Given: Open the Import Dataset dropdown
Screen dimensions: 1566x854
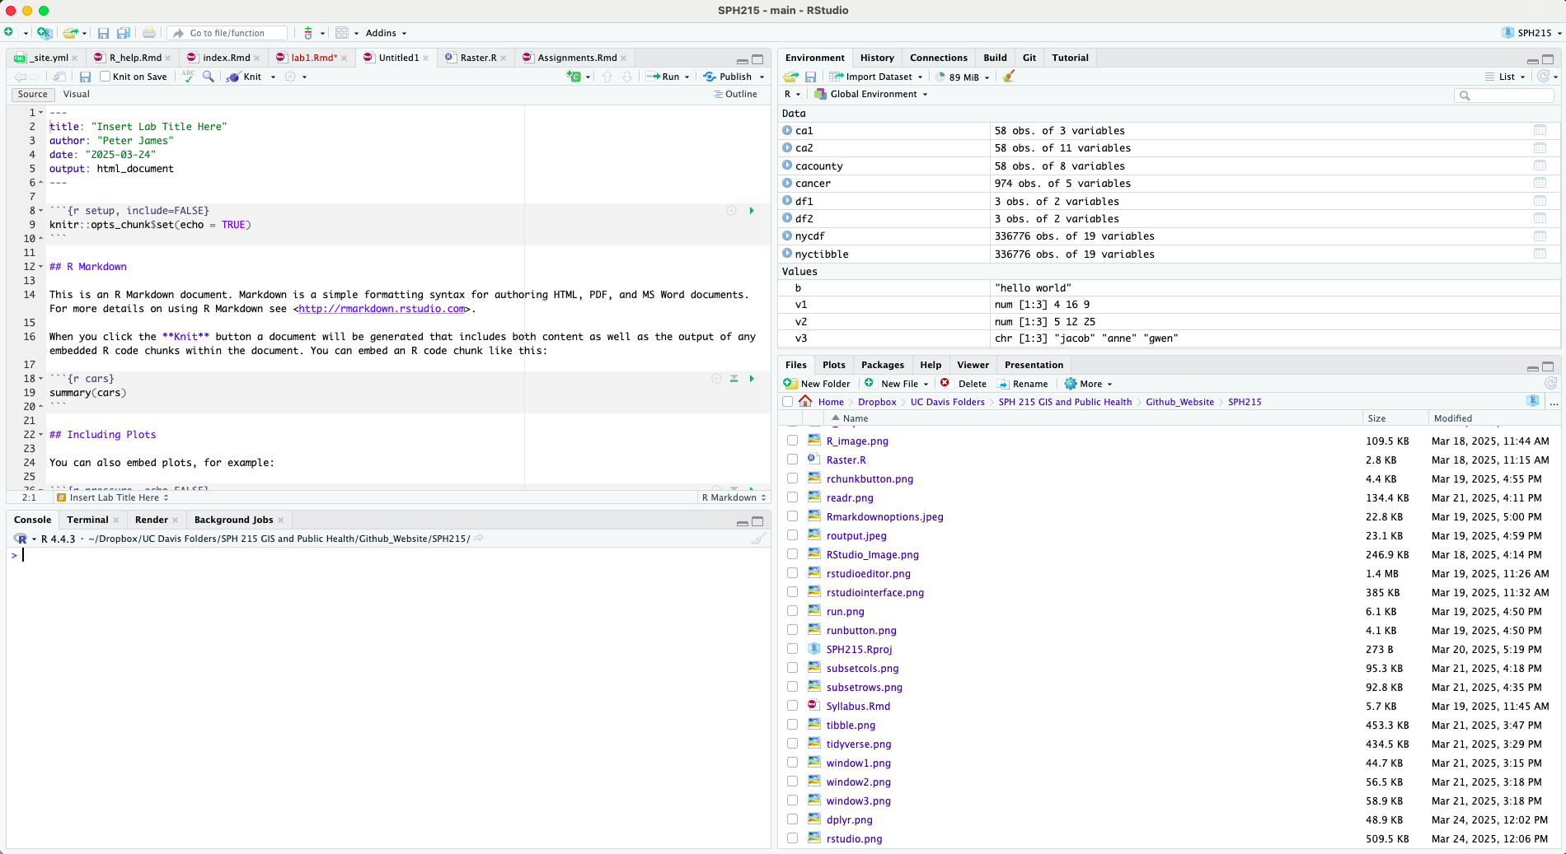Looking at the screenshot, I should tap(875, 77).
